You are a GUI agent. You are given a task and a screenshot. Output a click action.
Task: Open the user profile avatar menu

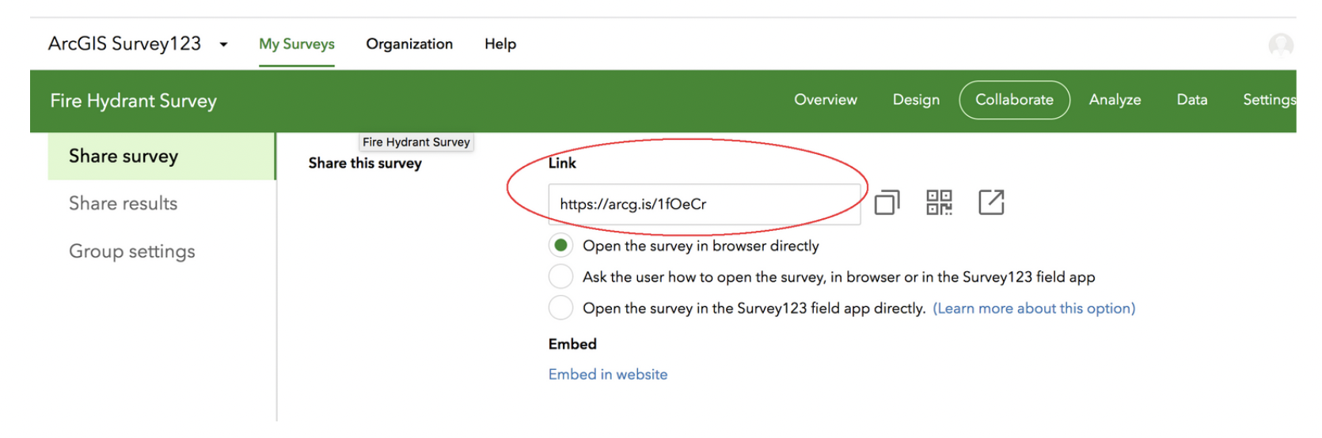1280,45
